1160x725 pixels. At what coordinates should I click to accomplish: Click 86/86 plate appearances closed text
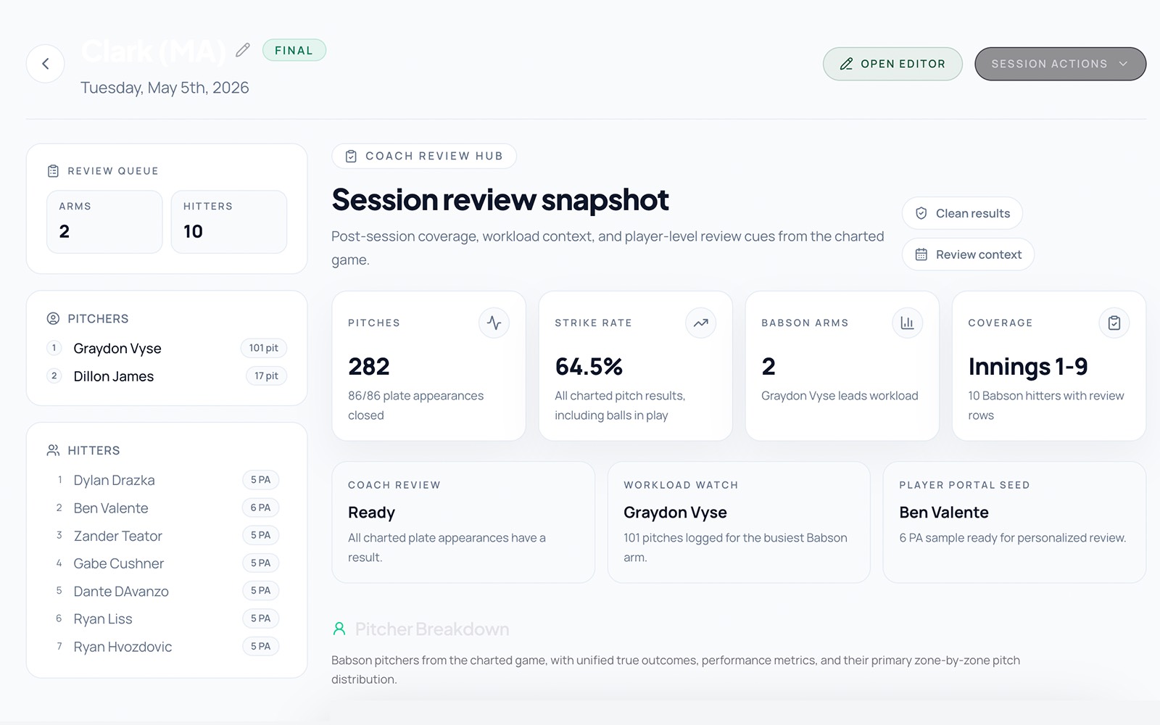coord(415,405)
